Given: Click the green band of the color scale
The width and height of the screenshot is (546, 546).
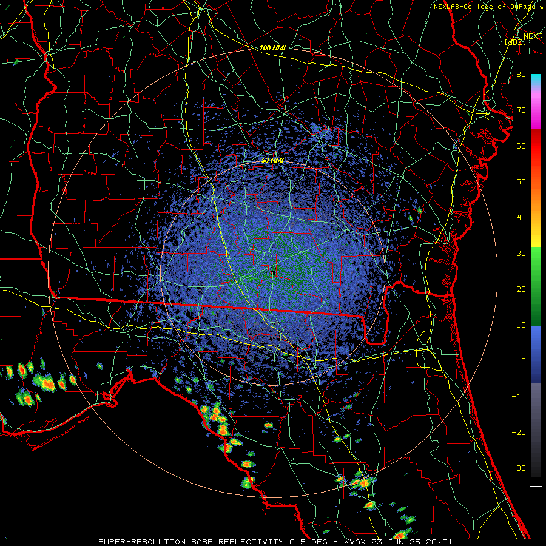Looking at the screenshot, I should point(536,286).
